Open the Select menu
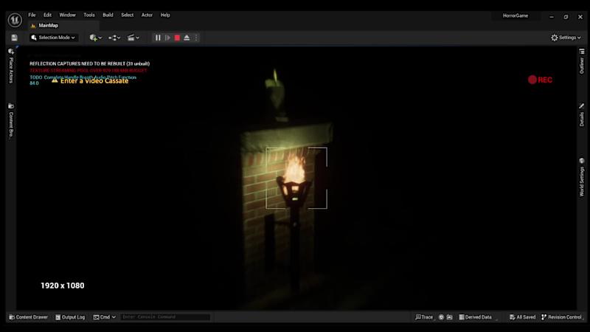Image resolution: width=590 pixels, height=332 pixels. [x=127, y=15]
